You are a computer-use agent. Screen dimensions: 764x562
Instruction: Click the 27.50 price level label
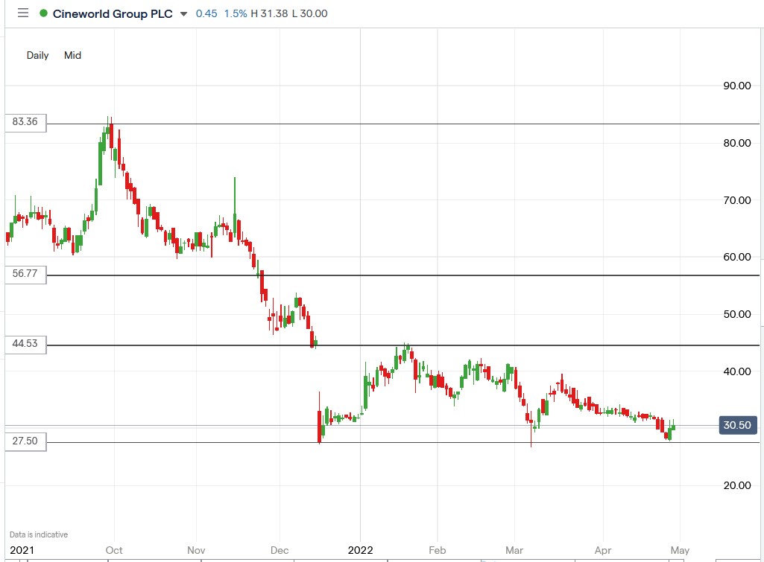[25, 441]
